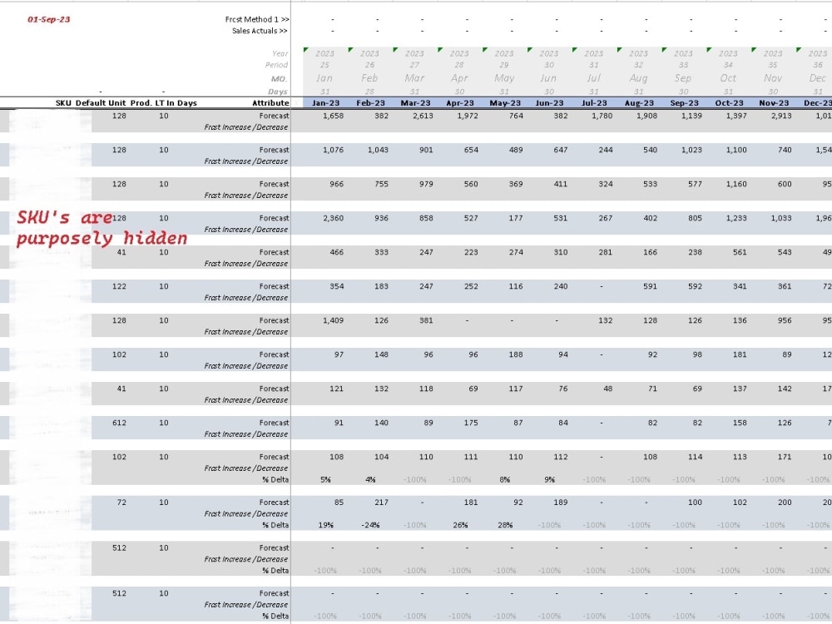Select forecast value 171

(785, 457)
